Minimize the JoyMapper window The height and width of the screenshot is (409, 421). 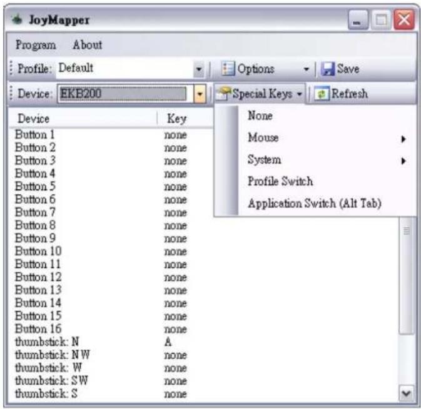click(x=358, y=19)
